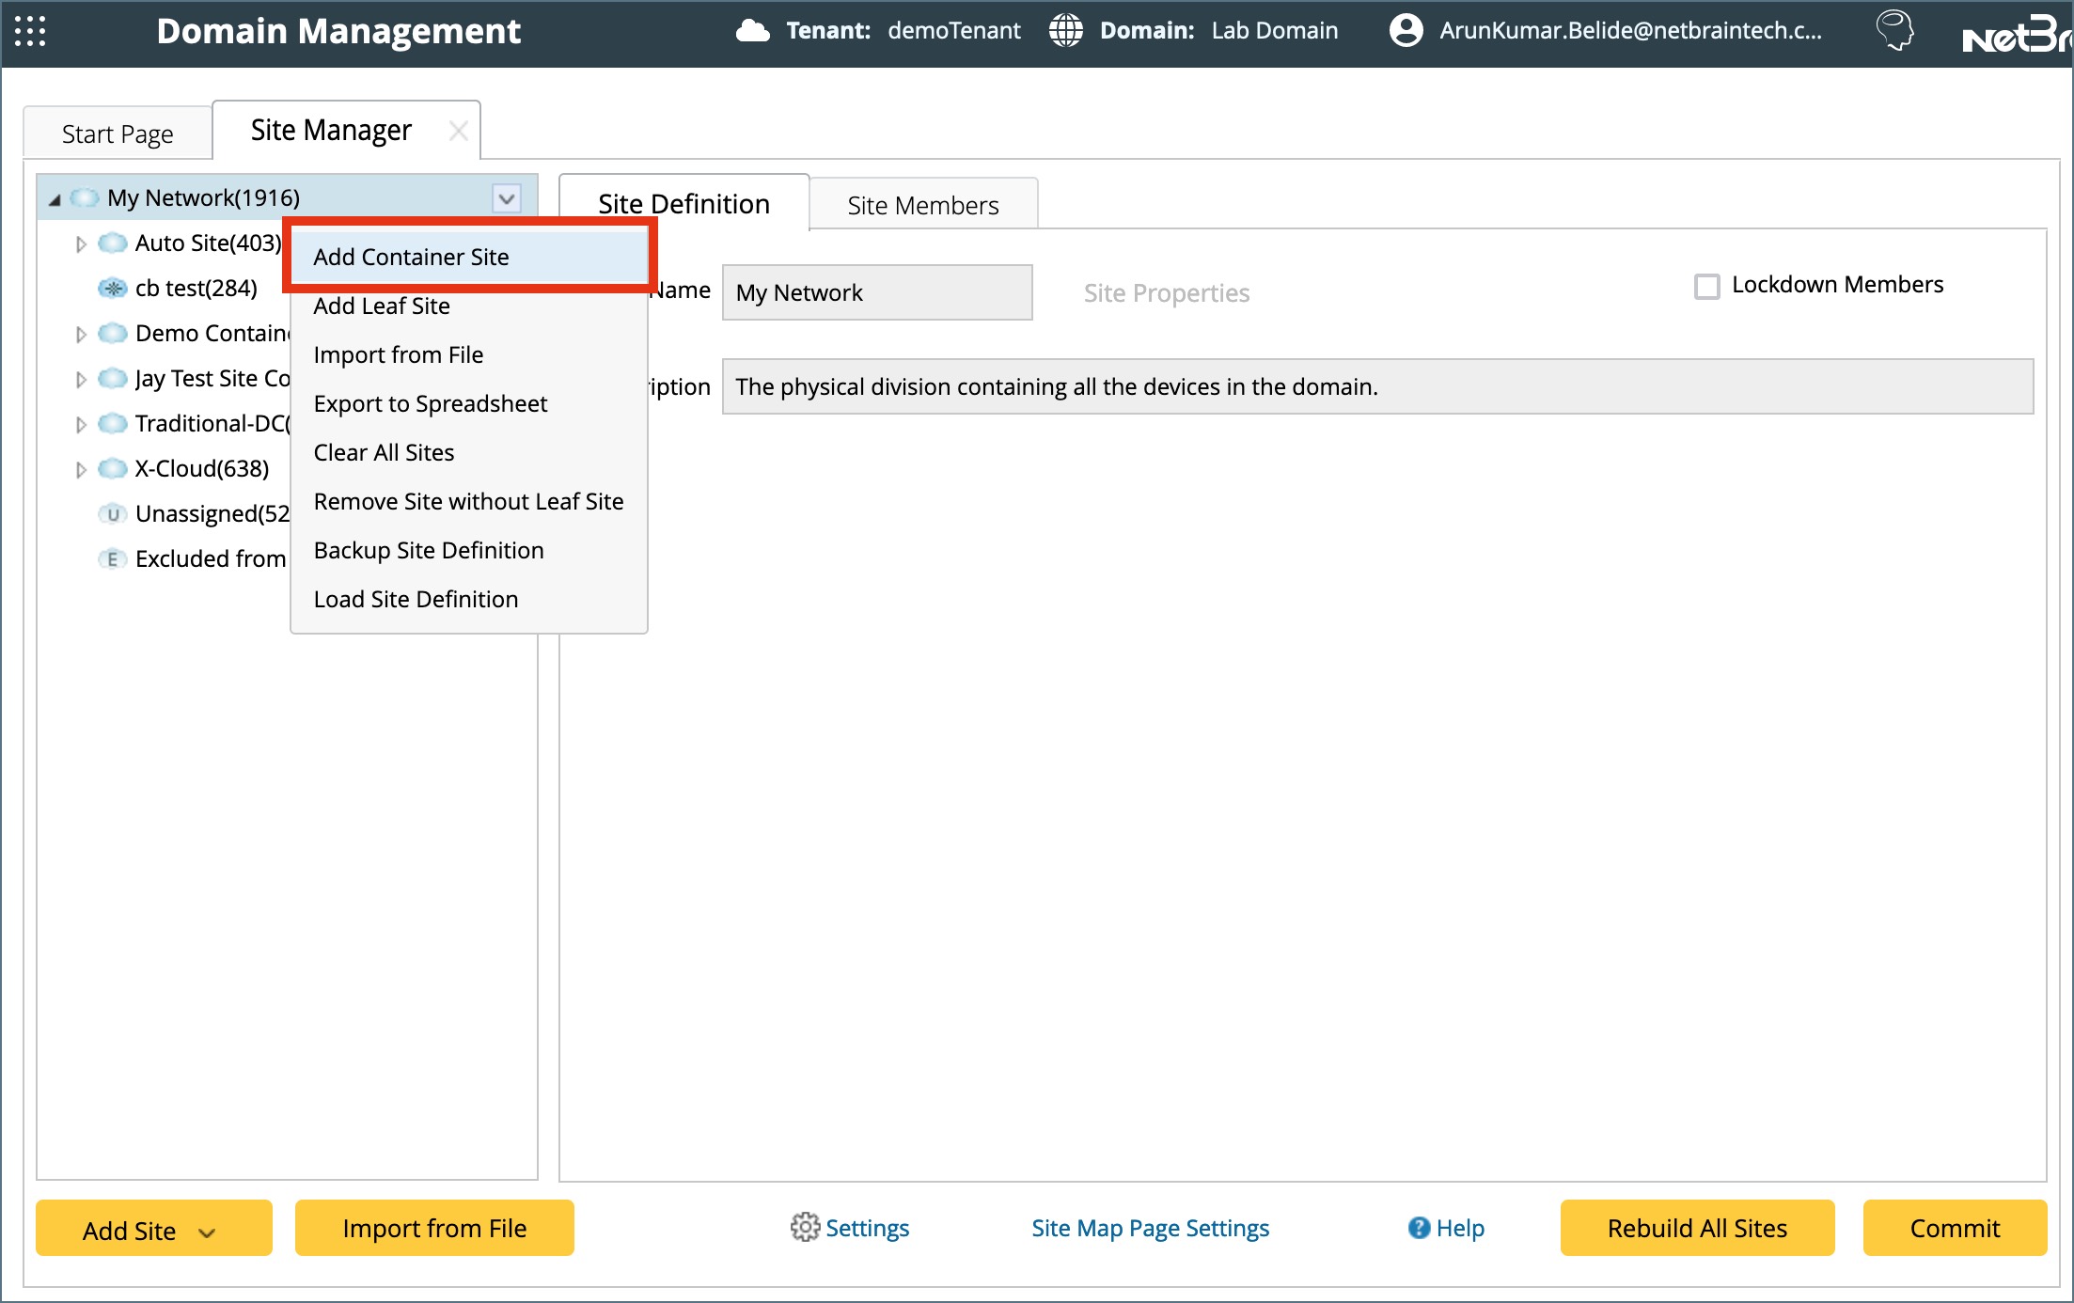The image size is (2074, 1303).
Task: Expand the Auto Site tree node
Action: (81, 244)
